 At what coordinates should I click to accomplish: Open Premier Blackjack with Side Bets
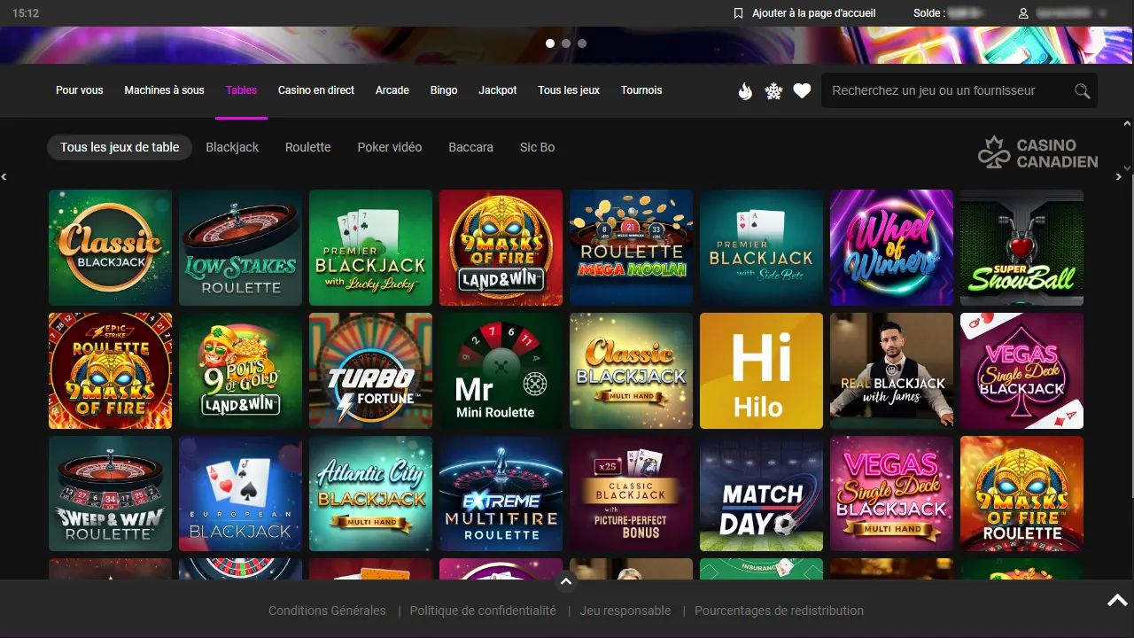[x=761, y=247]
